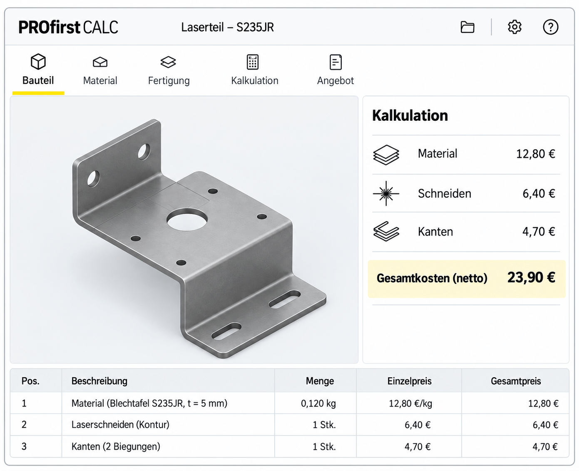Open the folder icon in header

[x=467, y=27]
